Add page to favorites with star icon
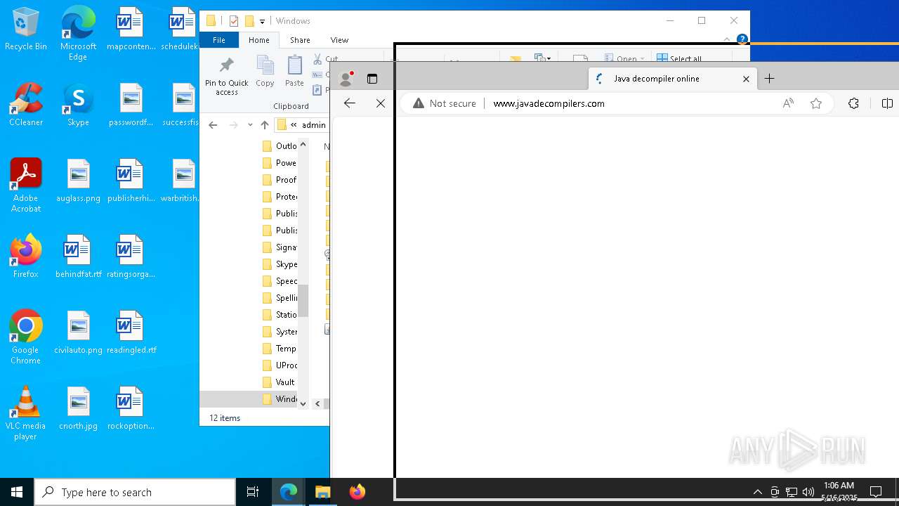The width and height of the screenshot is (899, 506). point(815,103)
